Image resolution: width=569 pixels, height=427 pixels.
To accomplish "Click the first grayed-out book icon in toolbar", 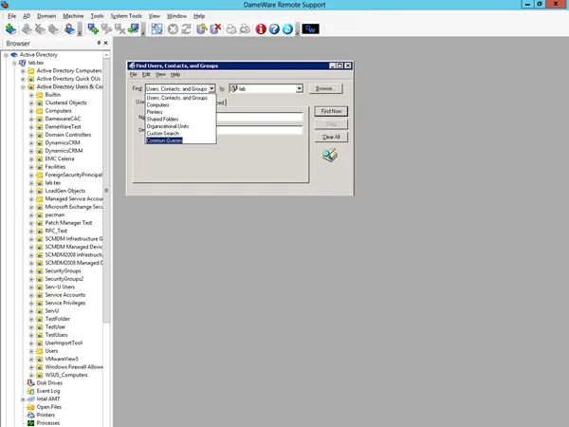I will 27,29.
